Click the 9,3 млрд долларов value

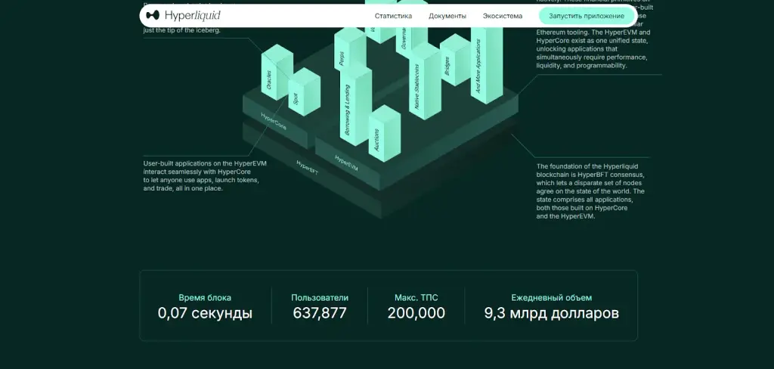click(551, 313)
